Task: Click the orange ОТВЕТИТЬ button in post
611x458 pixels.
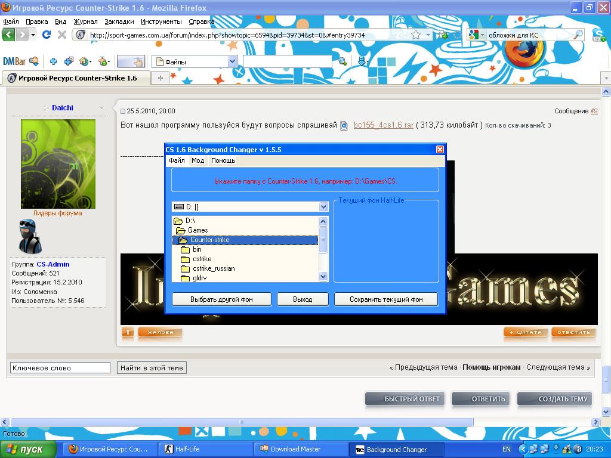Action: pyautogui.click(x=573, y=332)
